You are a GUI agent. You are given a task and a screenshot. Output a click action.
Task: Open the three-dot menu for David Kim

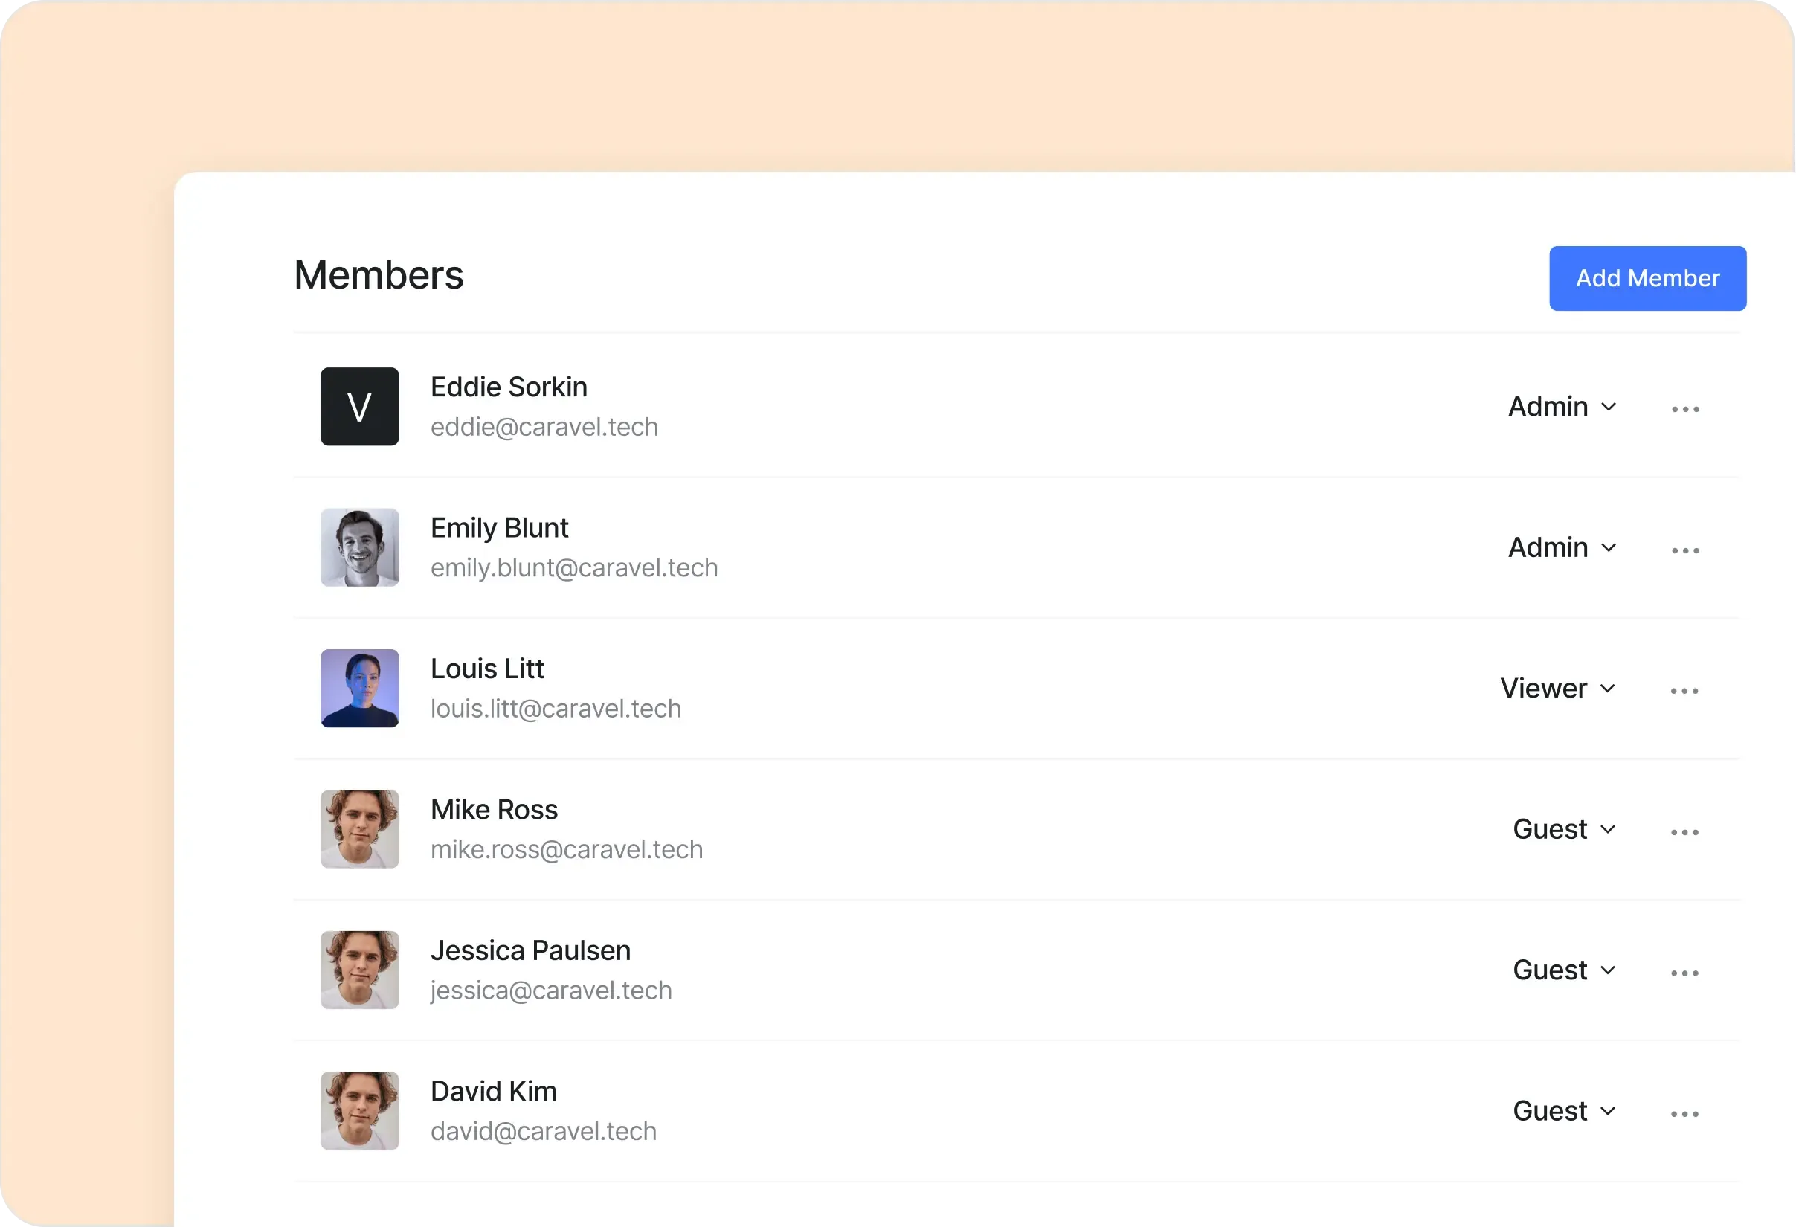pos(1684,1113)
